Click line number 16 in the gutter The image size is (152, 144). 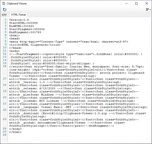(x=5, y=66)
